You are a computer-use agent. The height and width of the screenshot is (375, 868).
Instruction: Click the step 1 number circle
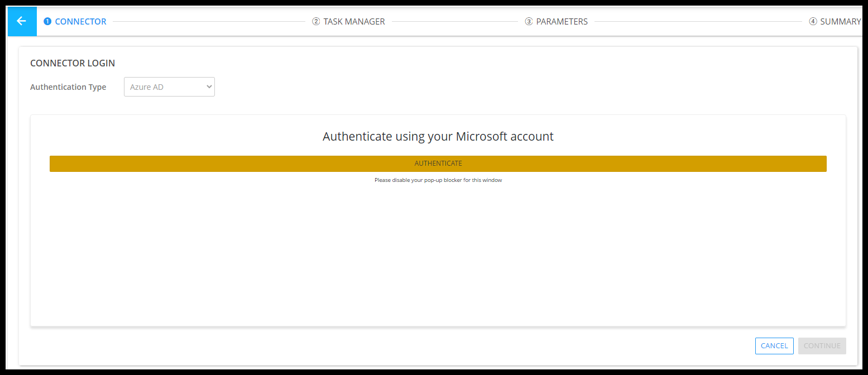pos(47,22)
